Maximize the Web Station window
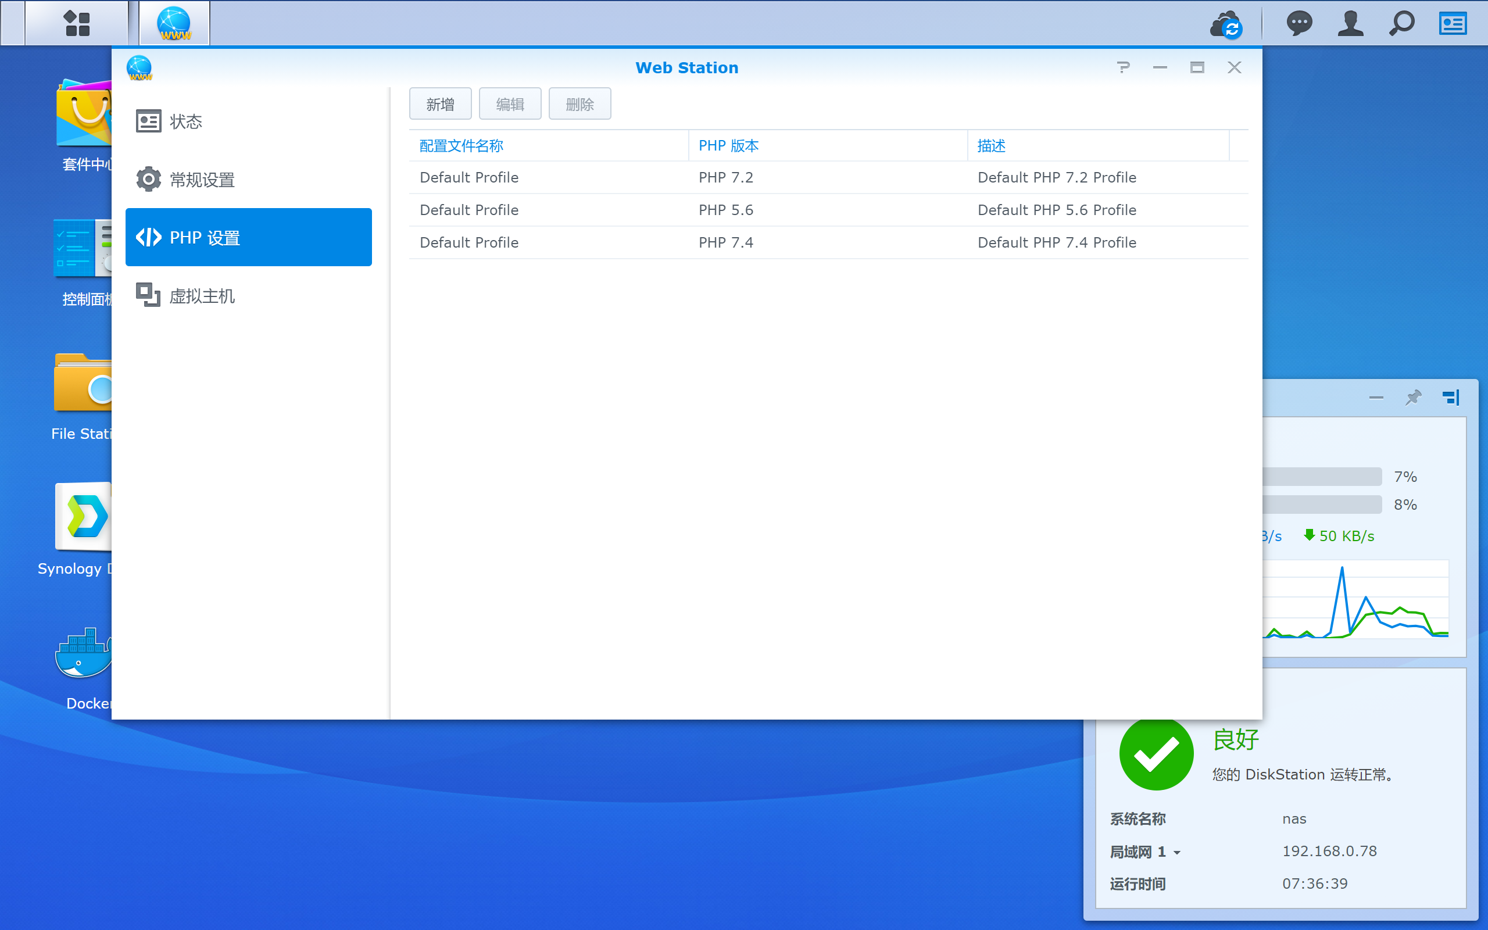The height and width of the screenshot is (930, 1488). (x=1197, y=67)
